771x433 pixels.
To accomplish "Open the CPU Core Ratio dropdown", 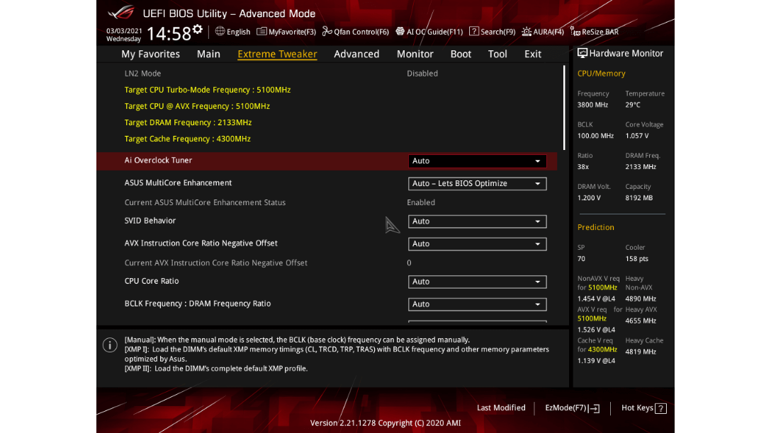I will 477,281.
